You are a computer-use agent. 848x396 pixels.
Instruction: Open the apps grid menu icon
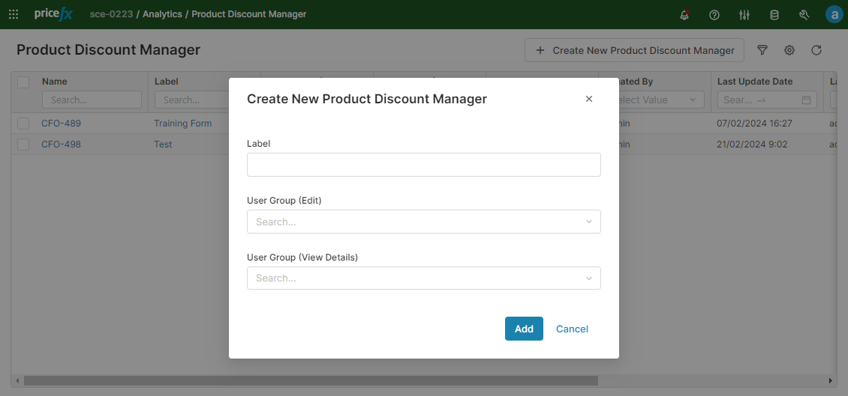[14, 14]
